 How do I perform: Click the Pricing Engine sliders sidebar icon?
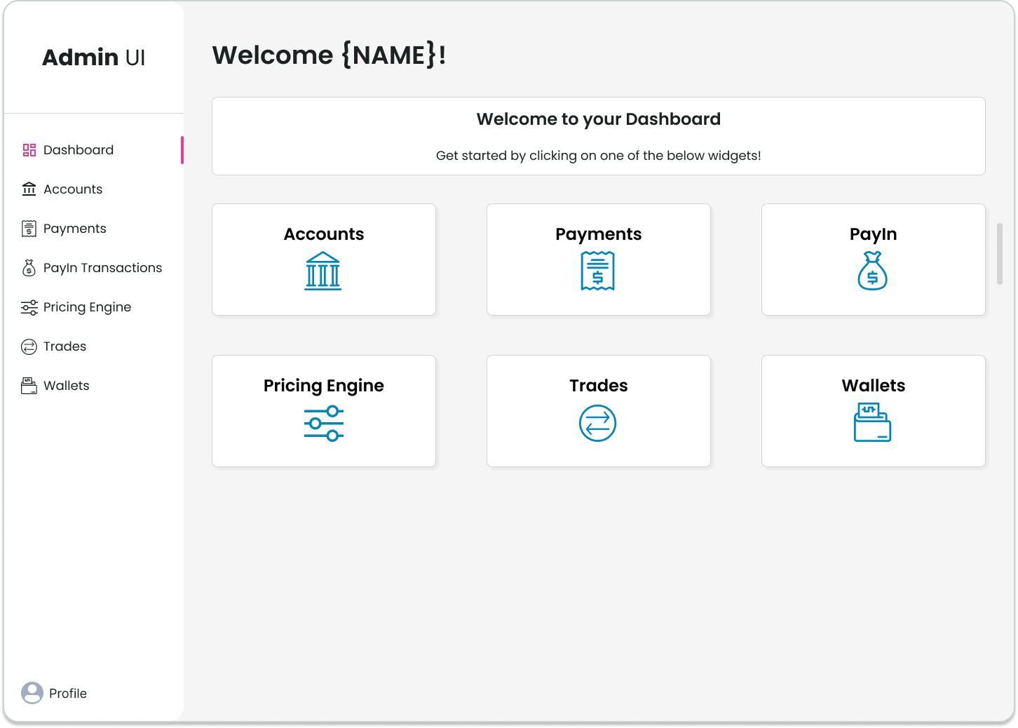pyautogui.click(x=29, y=307)
